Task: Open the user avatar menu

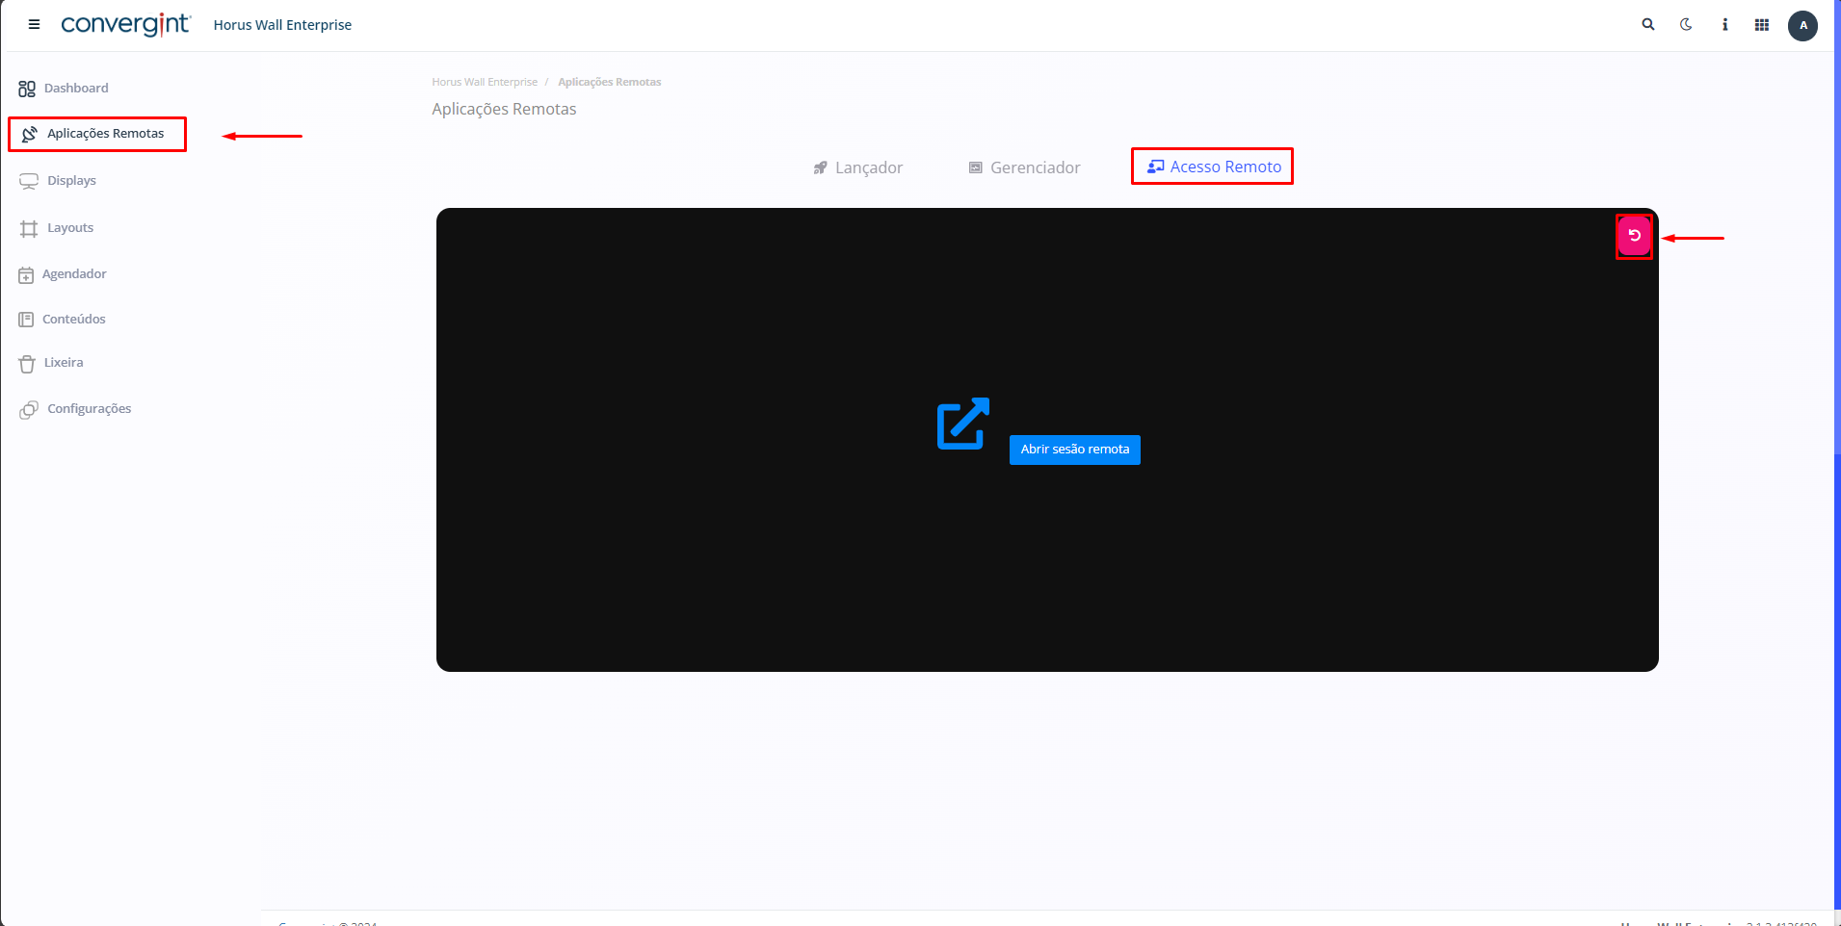Action: (1802, 26)
